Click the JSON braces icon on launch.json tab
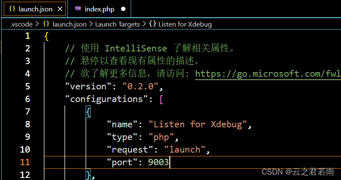The image size is (341, 180). click(12, 8)
